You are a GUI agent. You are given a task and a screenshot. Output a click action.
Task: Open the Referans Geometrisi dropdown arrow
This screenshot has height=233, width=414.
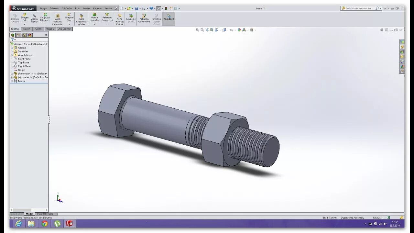[107, 24]
